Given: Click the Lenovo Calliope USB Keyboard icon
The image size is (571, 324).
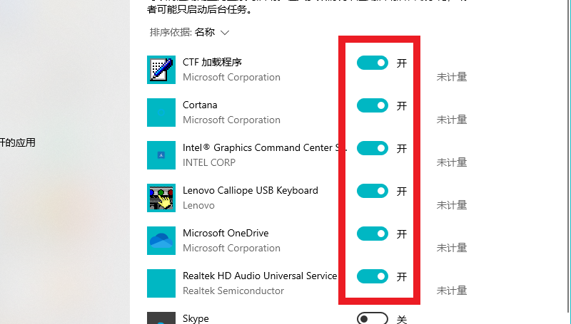Looking at the screenshot, I should pos(161,198).
